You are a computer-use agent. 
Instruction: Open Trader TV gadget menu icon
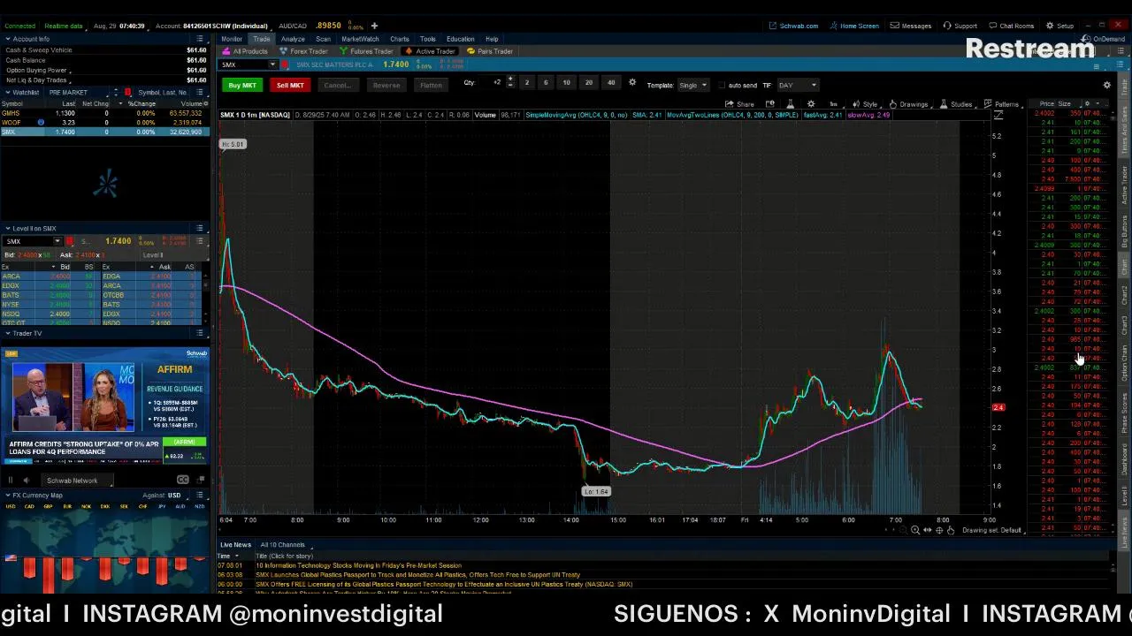201,333
